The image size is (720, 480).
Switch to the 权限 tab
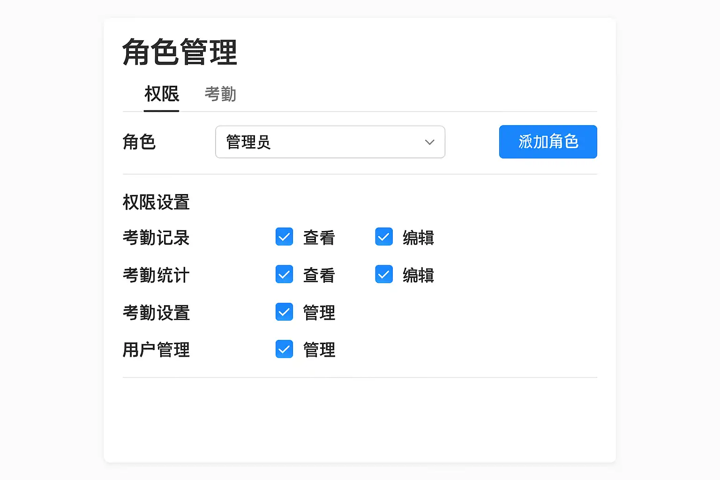point(162,94)
